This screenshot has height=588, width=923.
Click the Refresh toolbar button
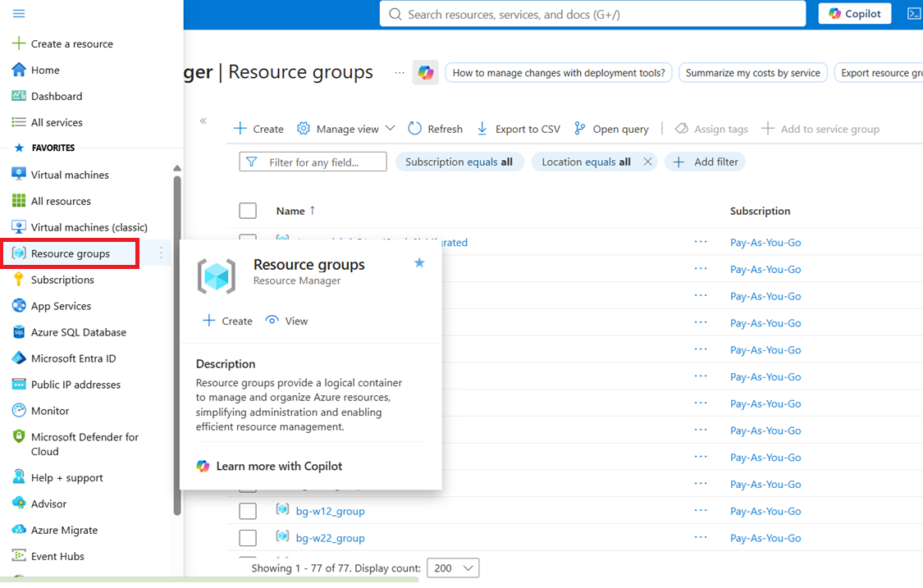pyautogui.click(x=435, y=129)
